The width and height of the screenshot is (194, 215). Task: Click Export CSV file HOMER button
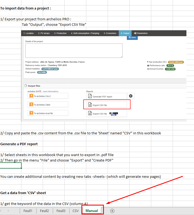107,113
